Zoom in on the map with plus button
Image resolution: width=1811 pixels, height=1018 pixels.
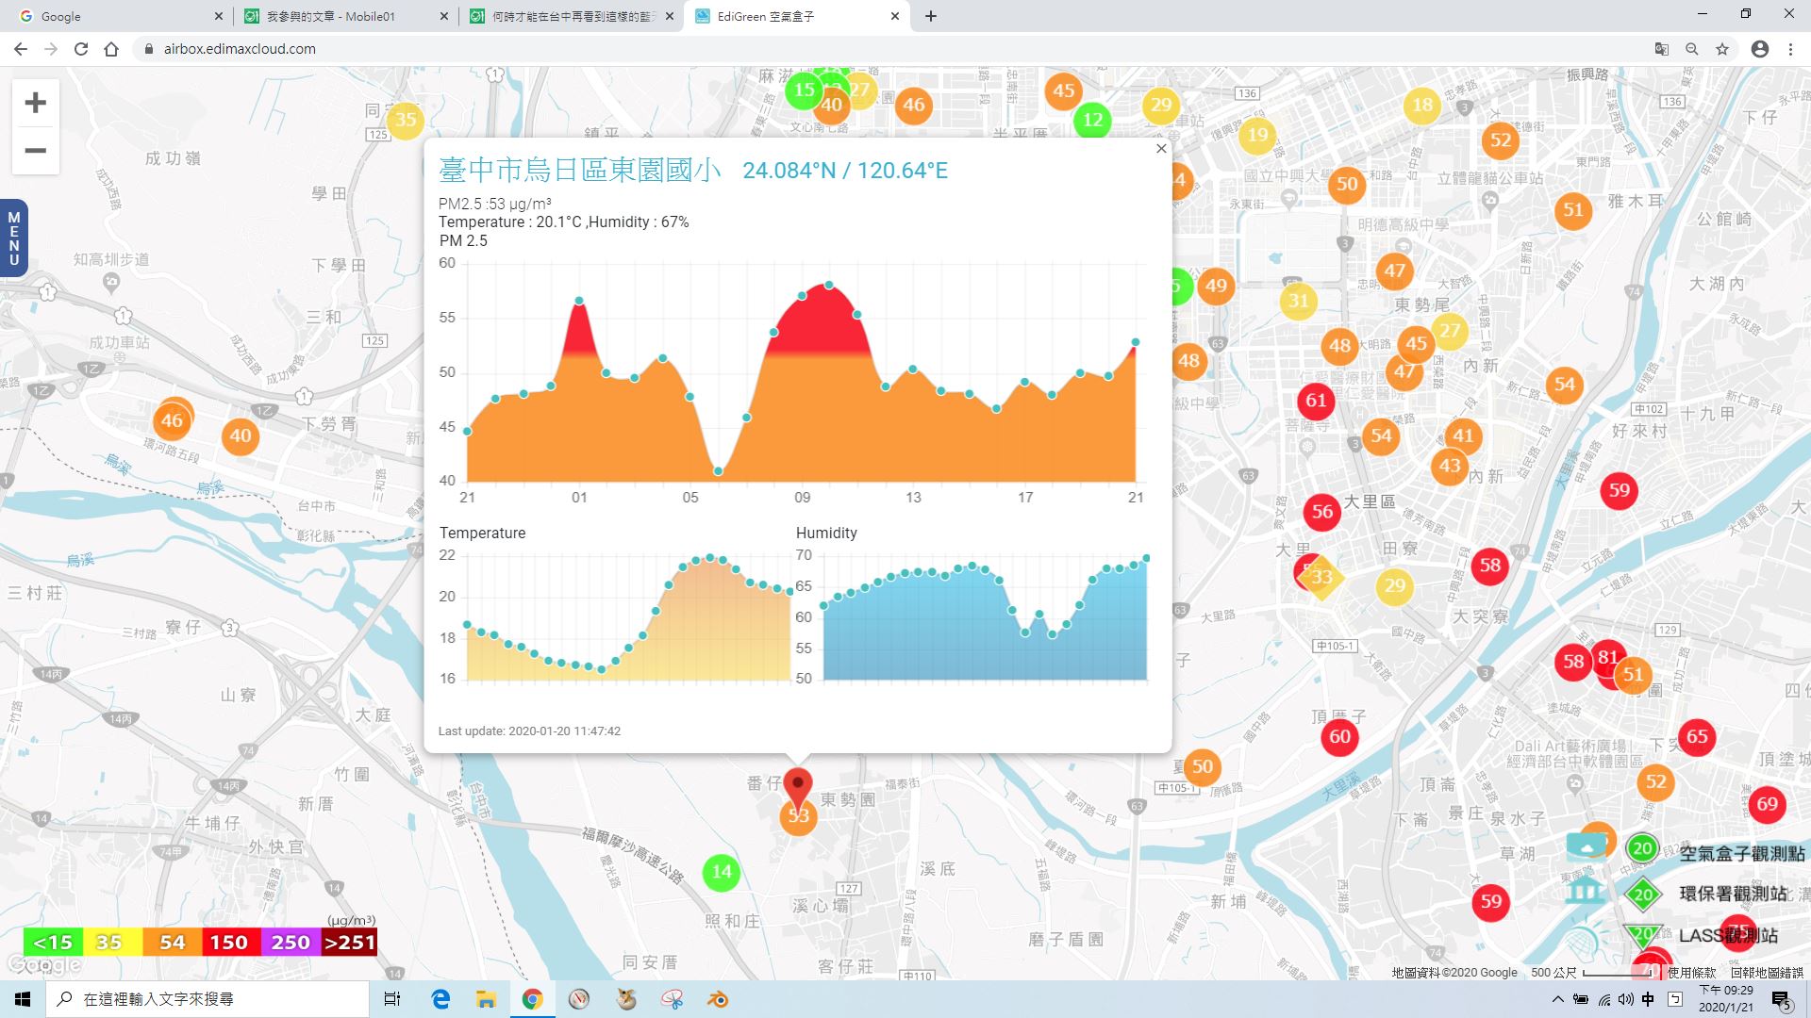[x=35, y=103]
